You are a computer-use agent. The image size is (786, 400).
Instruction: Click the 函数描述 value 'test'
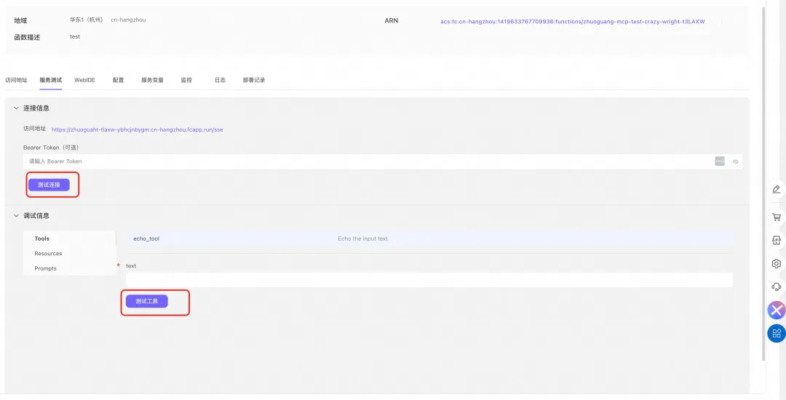pos(75,36)
